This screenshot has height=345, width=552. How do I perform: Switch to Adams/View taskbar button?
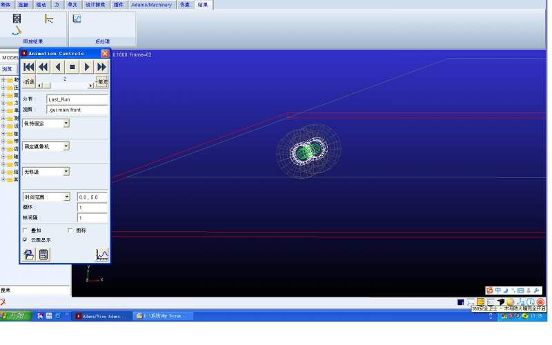pos(101,316)
